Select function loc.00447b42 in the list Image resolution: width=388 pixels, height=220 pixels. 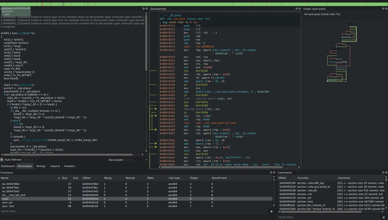click(137, 191)
